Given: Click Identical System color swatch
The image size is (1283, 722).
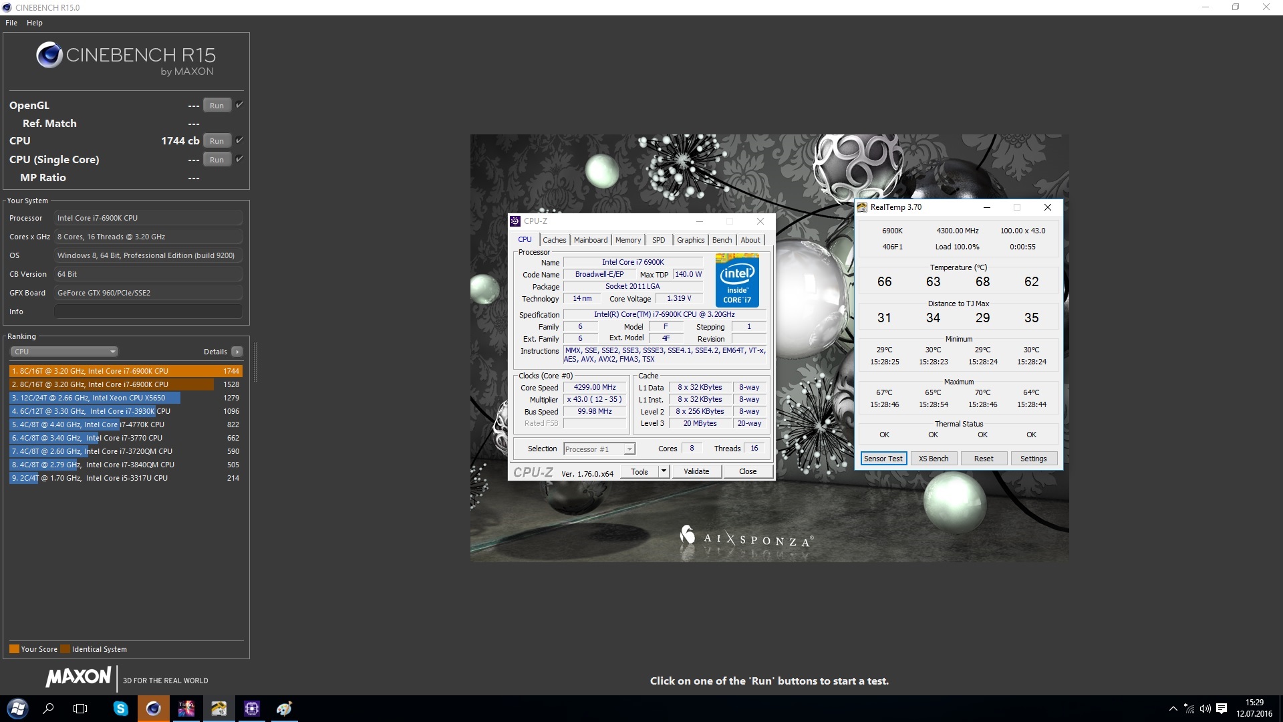Looking at the screenshot, I should click(x=65, y=649).
